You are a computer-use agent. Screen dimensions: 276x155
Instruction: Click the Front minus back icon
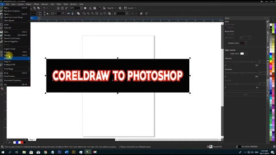pyautogui.click(x=101, y=13)
